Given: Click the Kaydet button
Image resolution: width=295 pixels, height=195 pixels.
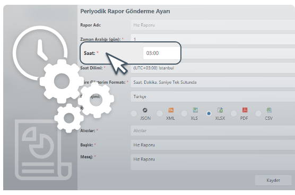Looking at the screenshot, I should pos(273,180).
